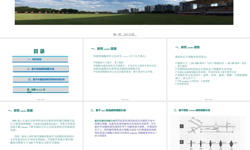250x150 pixels.
Task: Select the stadium photo on the first slide
Action: (x=124, y=12)
